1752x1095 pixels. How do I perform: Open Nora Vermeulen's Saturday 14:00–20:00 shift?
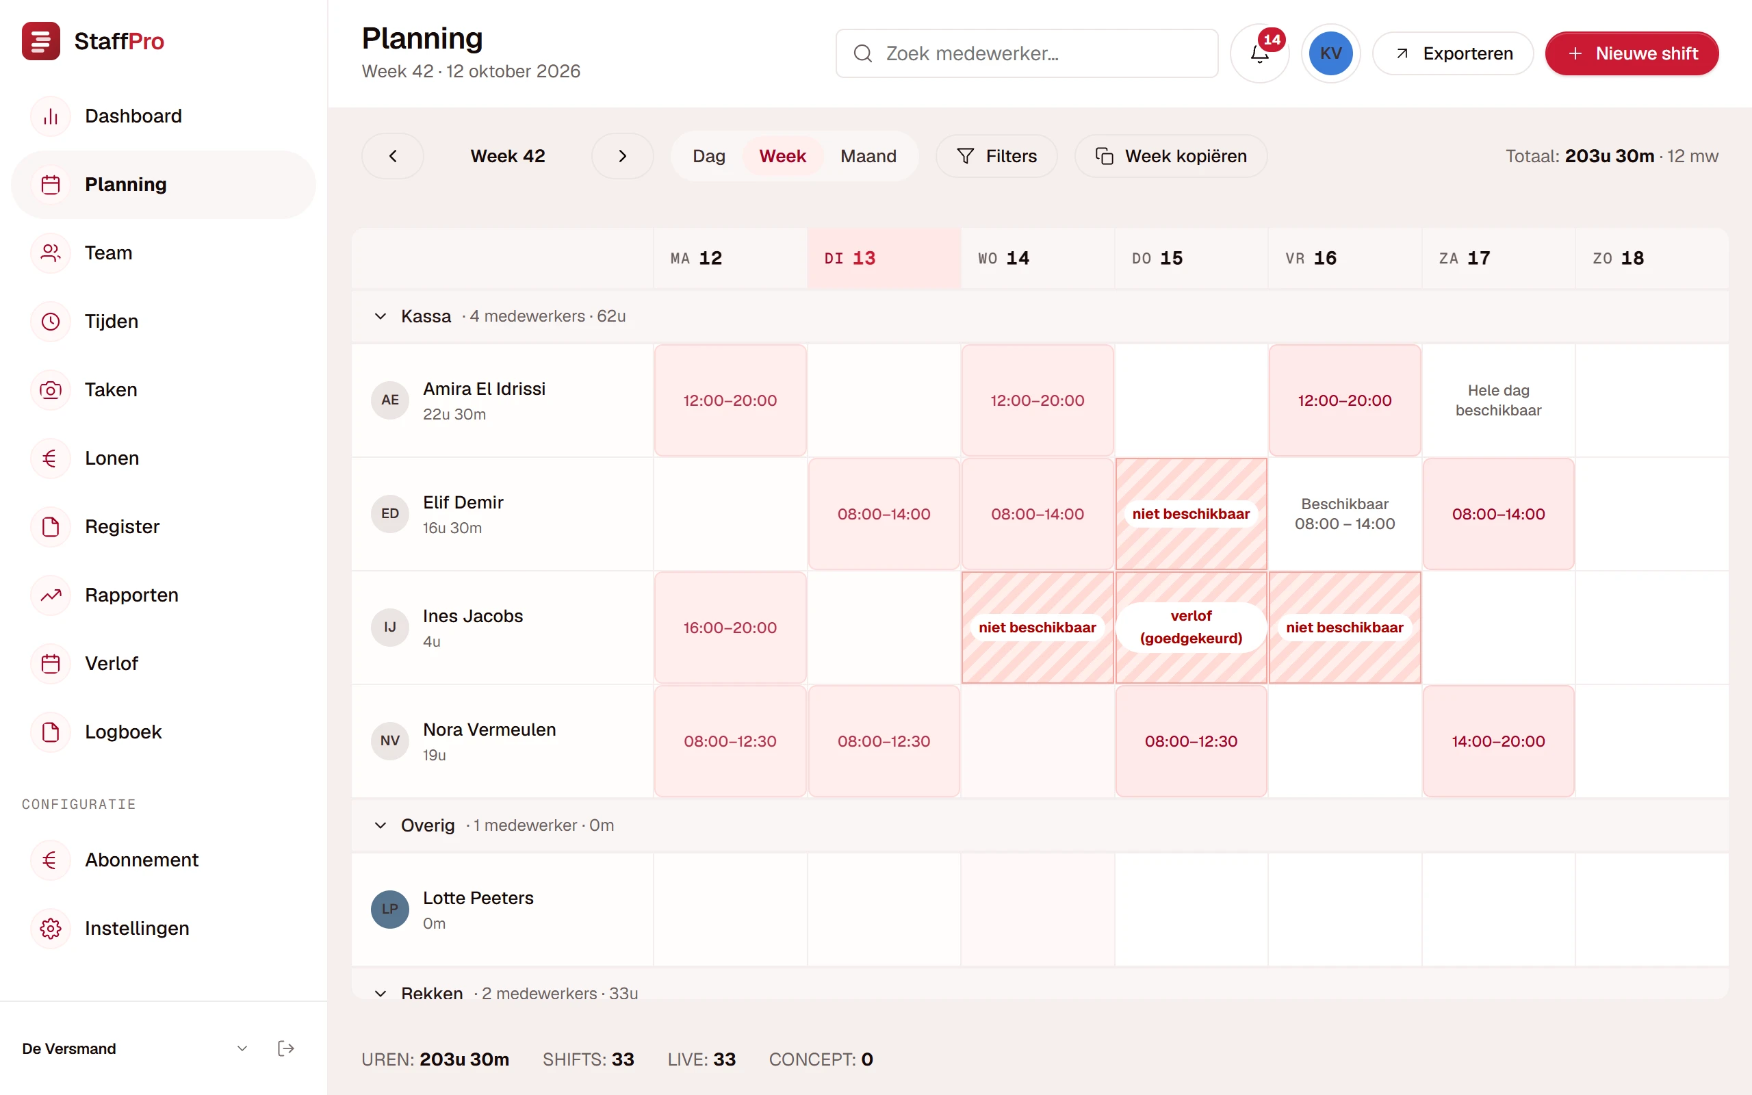pos(1498,741)
